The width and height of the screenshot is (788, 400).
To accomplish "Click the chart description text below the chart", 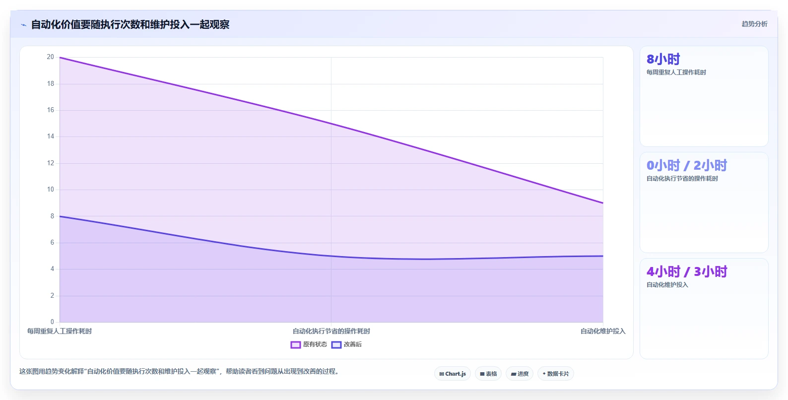I will [181, 371].
